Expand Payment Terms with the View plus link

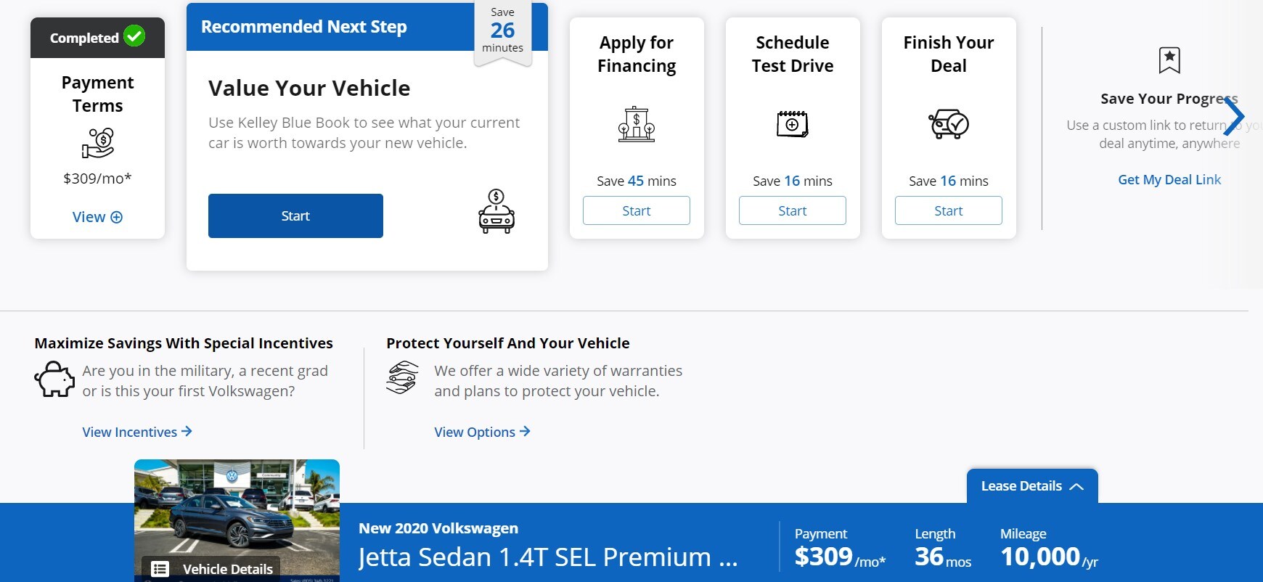(97, 217)
